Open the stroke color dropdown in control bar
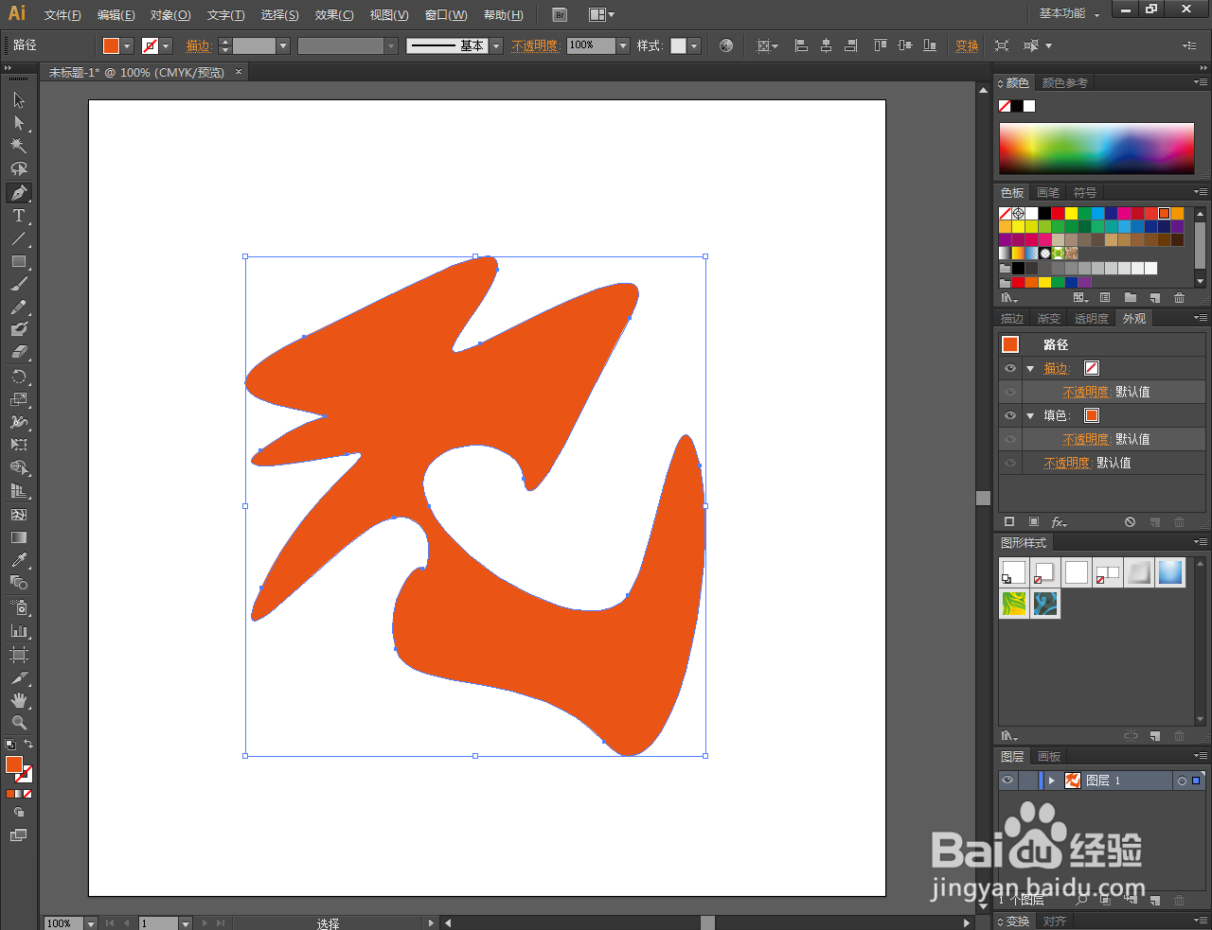Viewport: 1212px width, 930px height. click(166, 45)
